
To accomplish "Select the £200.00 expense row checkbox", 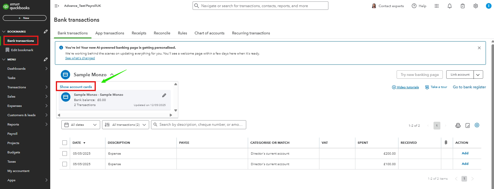I will [65, 154].
